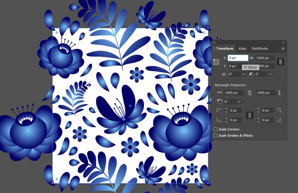This screenshot has height=193, width=298.
Task: Click the reference point locator grid
Action: (216, 62)
